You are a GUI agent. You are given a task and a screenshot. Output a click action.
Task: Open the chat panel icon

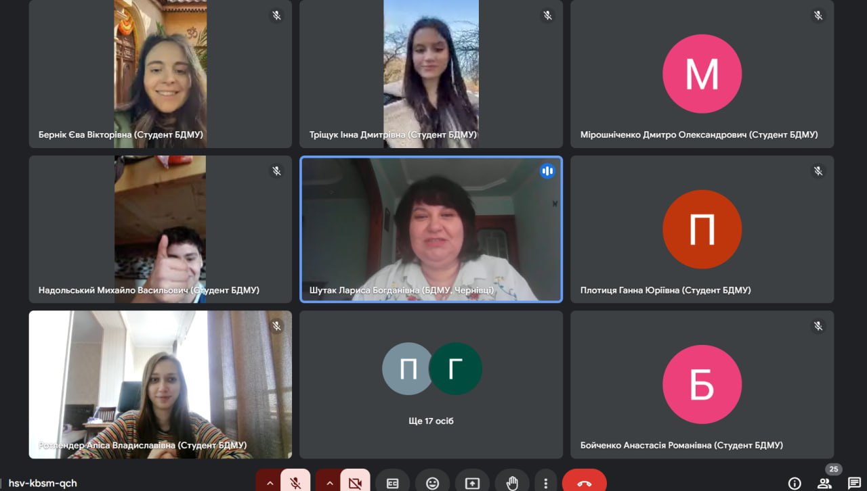(854, 483)
